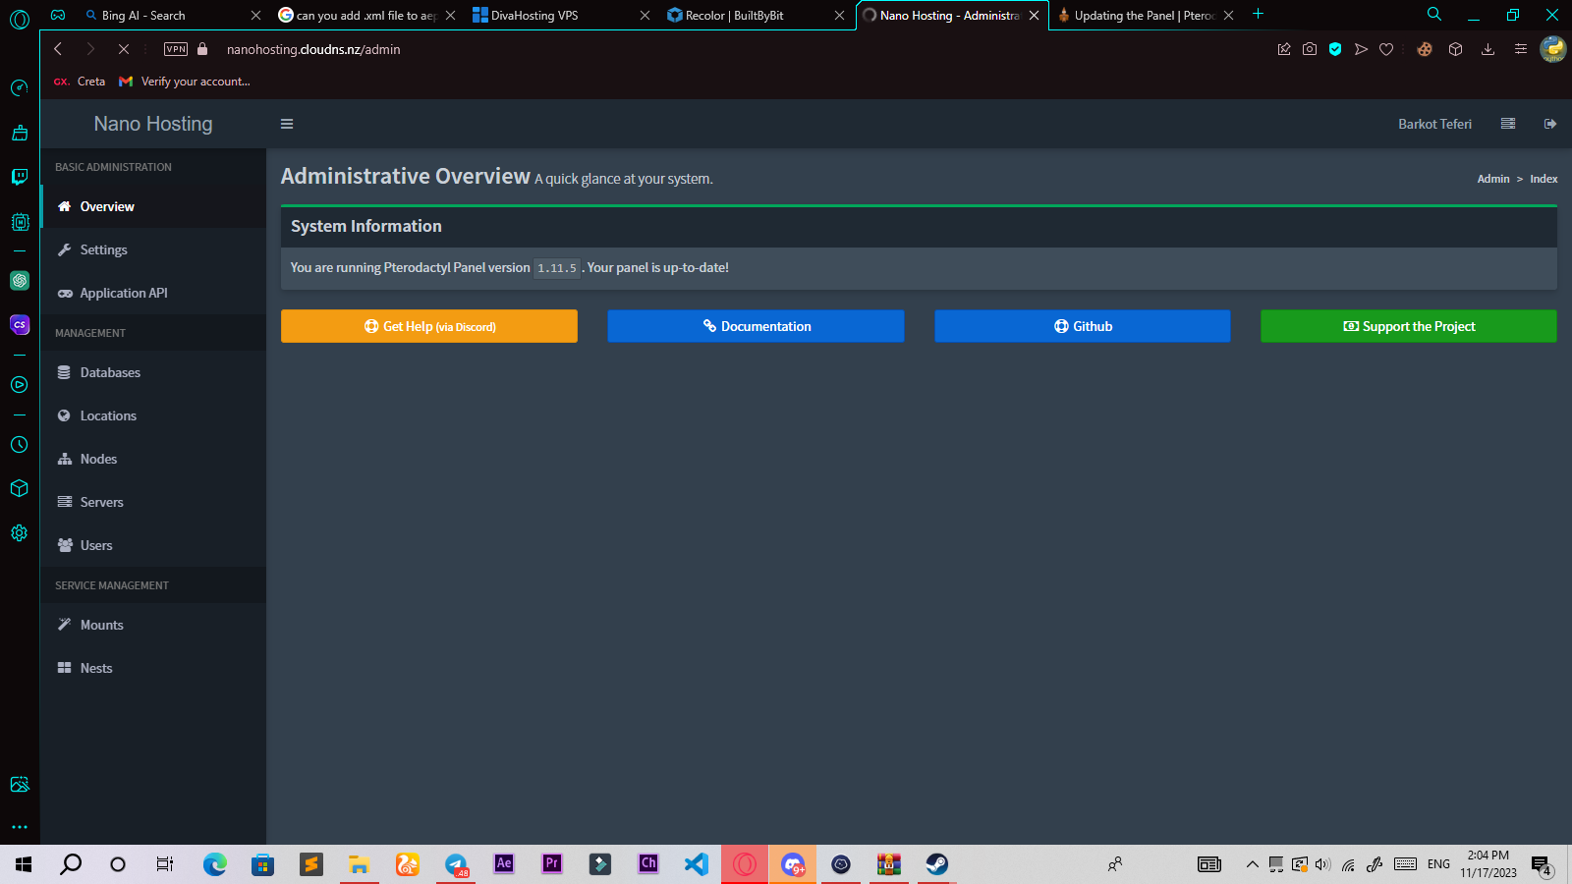Open the Overview page in sidebar
The width and height of the screenshot is (1572, 884).
153,206
